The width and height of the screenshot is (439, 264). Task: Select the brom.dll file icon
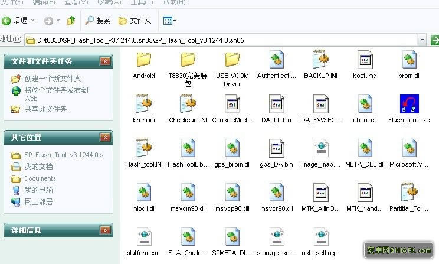(409, 60)
